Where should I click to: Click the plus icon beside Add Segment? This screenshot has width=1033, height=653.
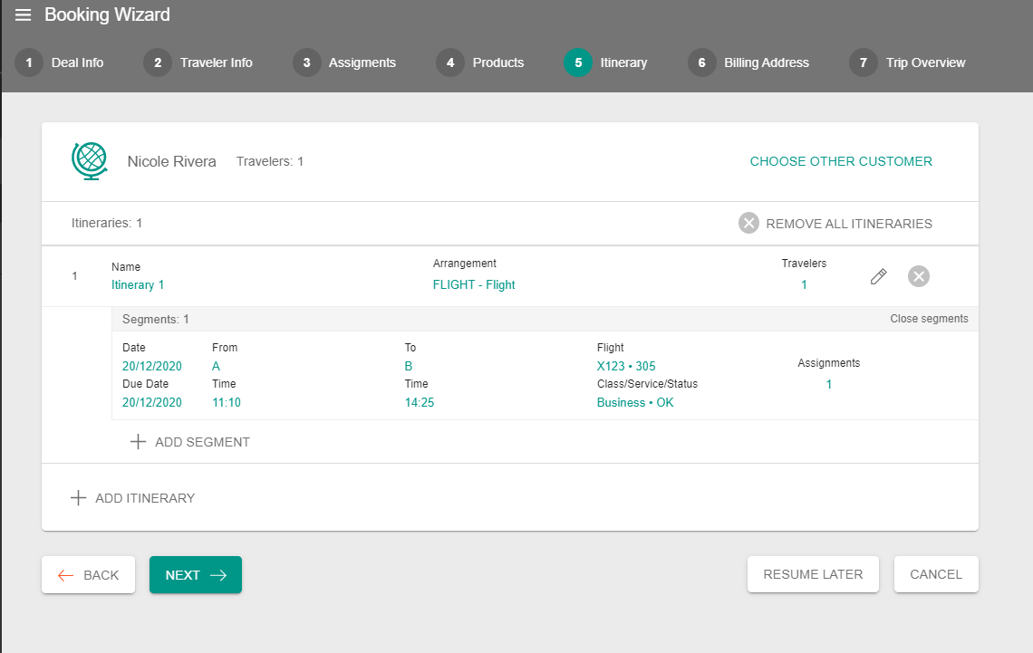[x=138, y=442]
